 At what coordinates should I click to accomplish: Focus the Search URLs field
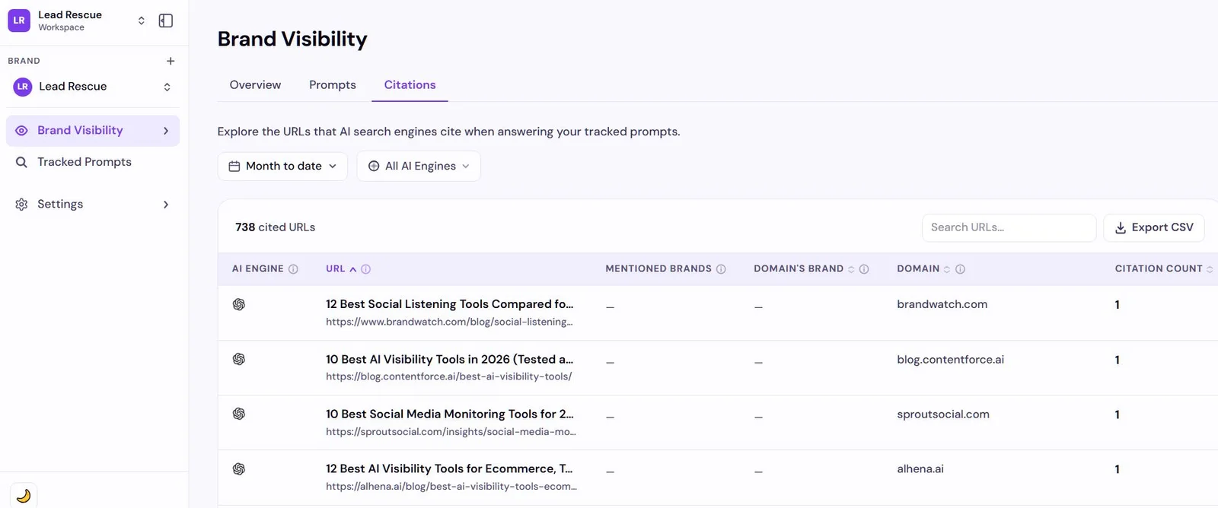(1009, 227)
